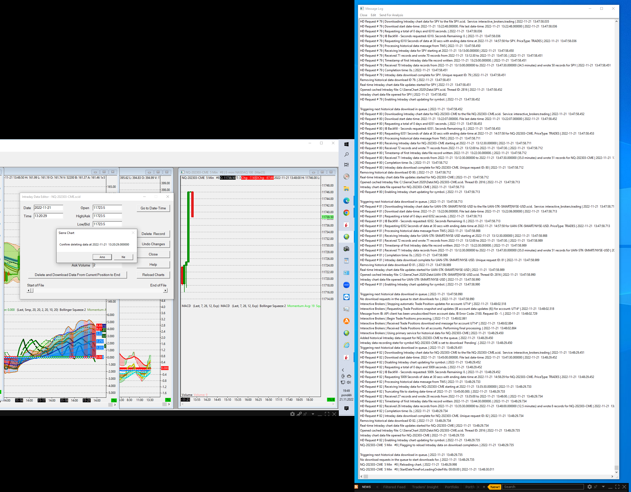Click the news Search input field
631x492 pixels.
tap(543, 487)
